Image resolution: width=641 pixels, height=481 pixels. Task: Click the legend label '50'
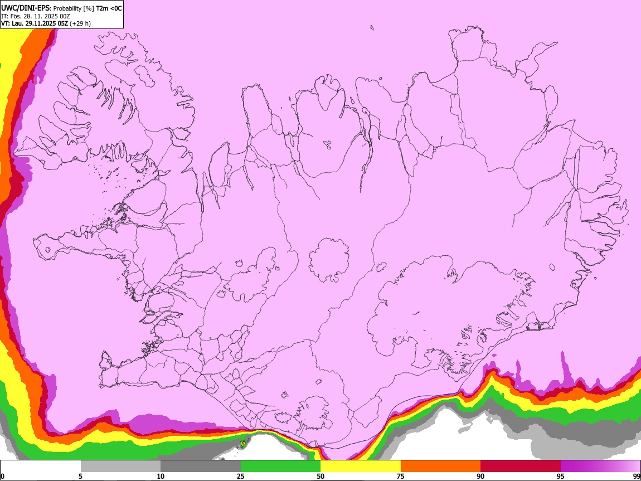click(x=320, y=476)
